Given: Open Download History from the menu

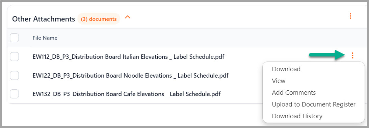Looking at the screenshot, I should (x=297, y=116).
